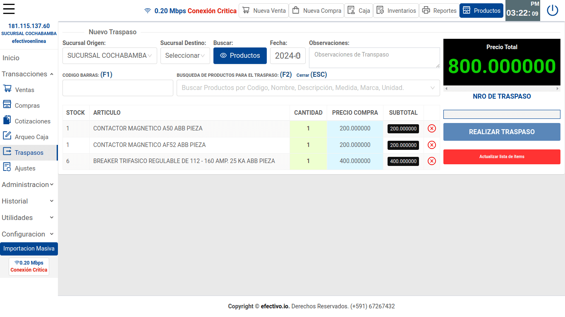Click the Arqueo Caja edit icon

tap(7, 135)
